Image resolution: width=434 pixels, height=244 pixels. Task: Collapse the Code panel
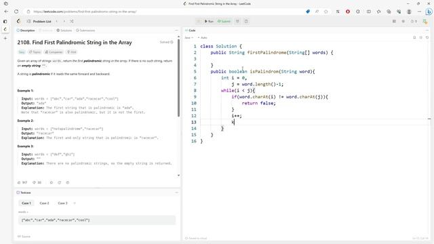(x=427, y=30)
